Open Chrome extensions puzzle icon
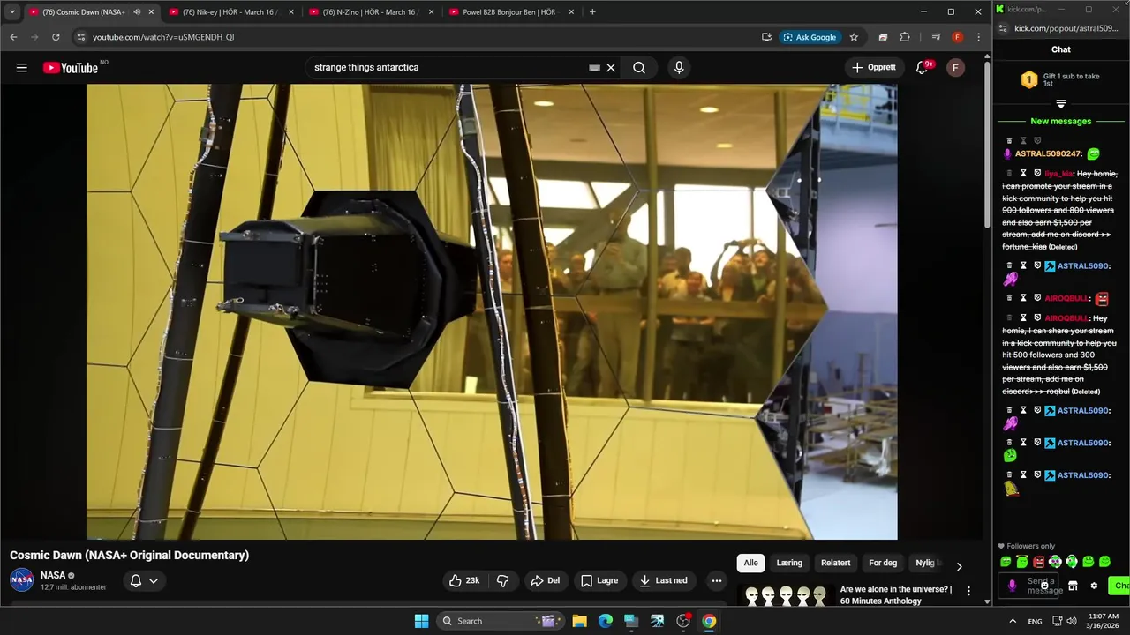The image size is (1130, 635). click(x=905, y=37)
